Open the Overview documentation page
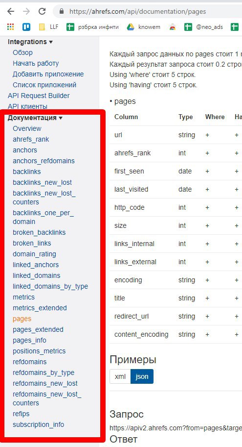This screenshot has width=242, height=447. point(27,128)
